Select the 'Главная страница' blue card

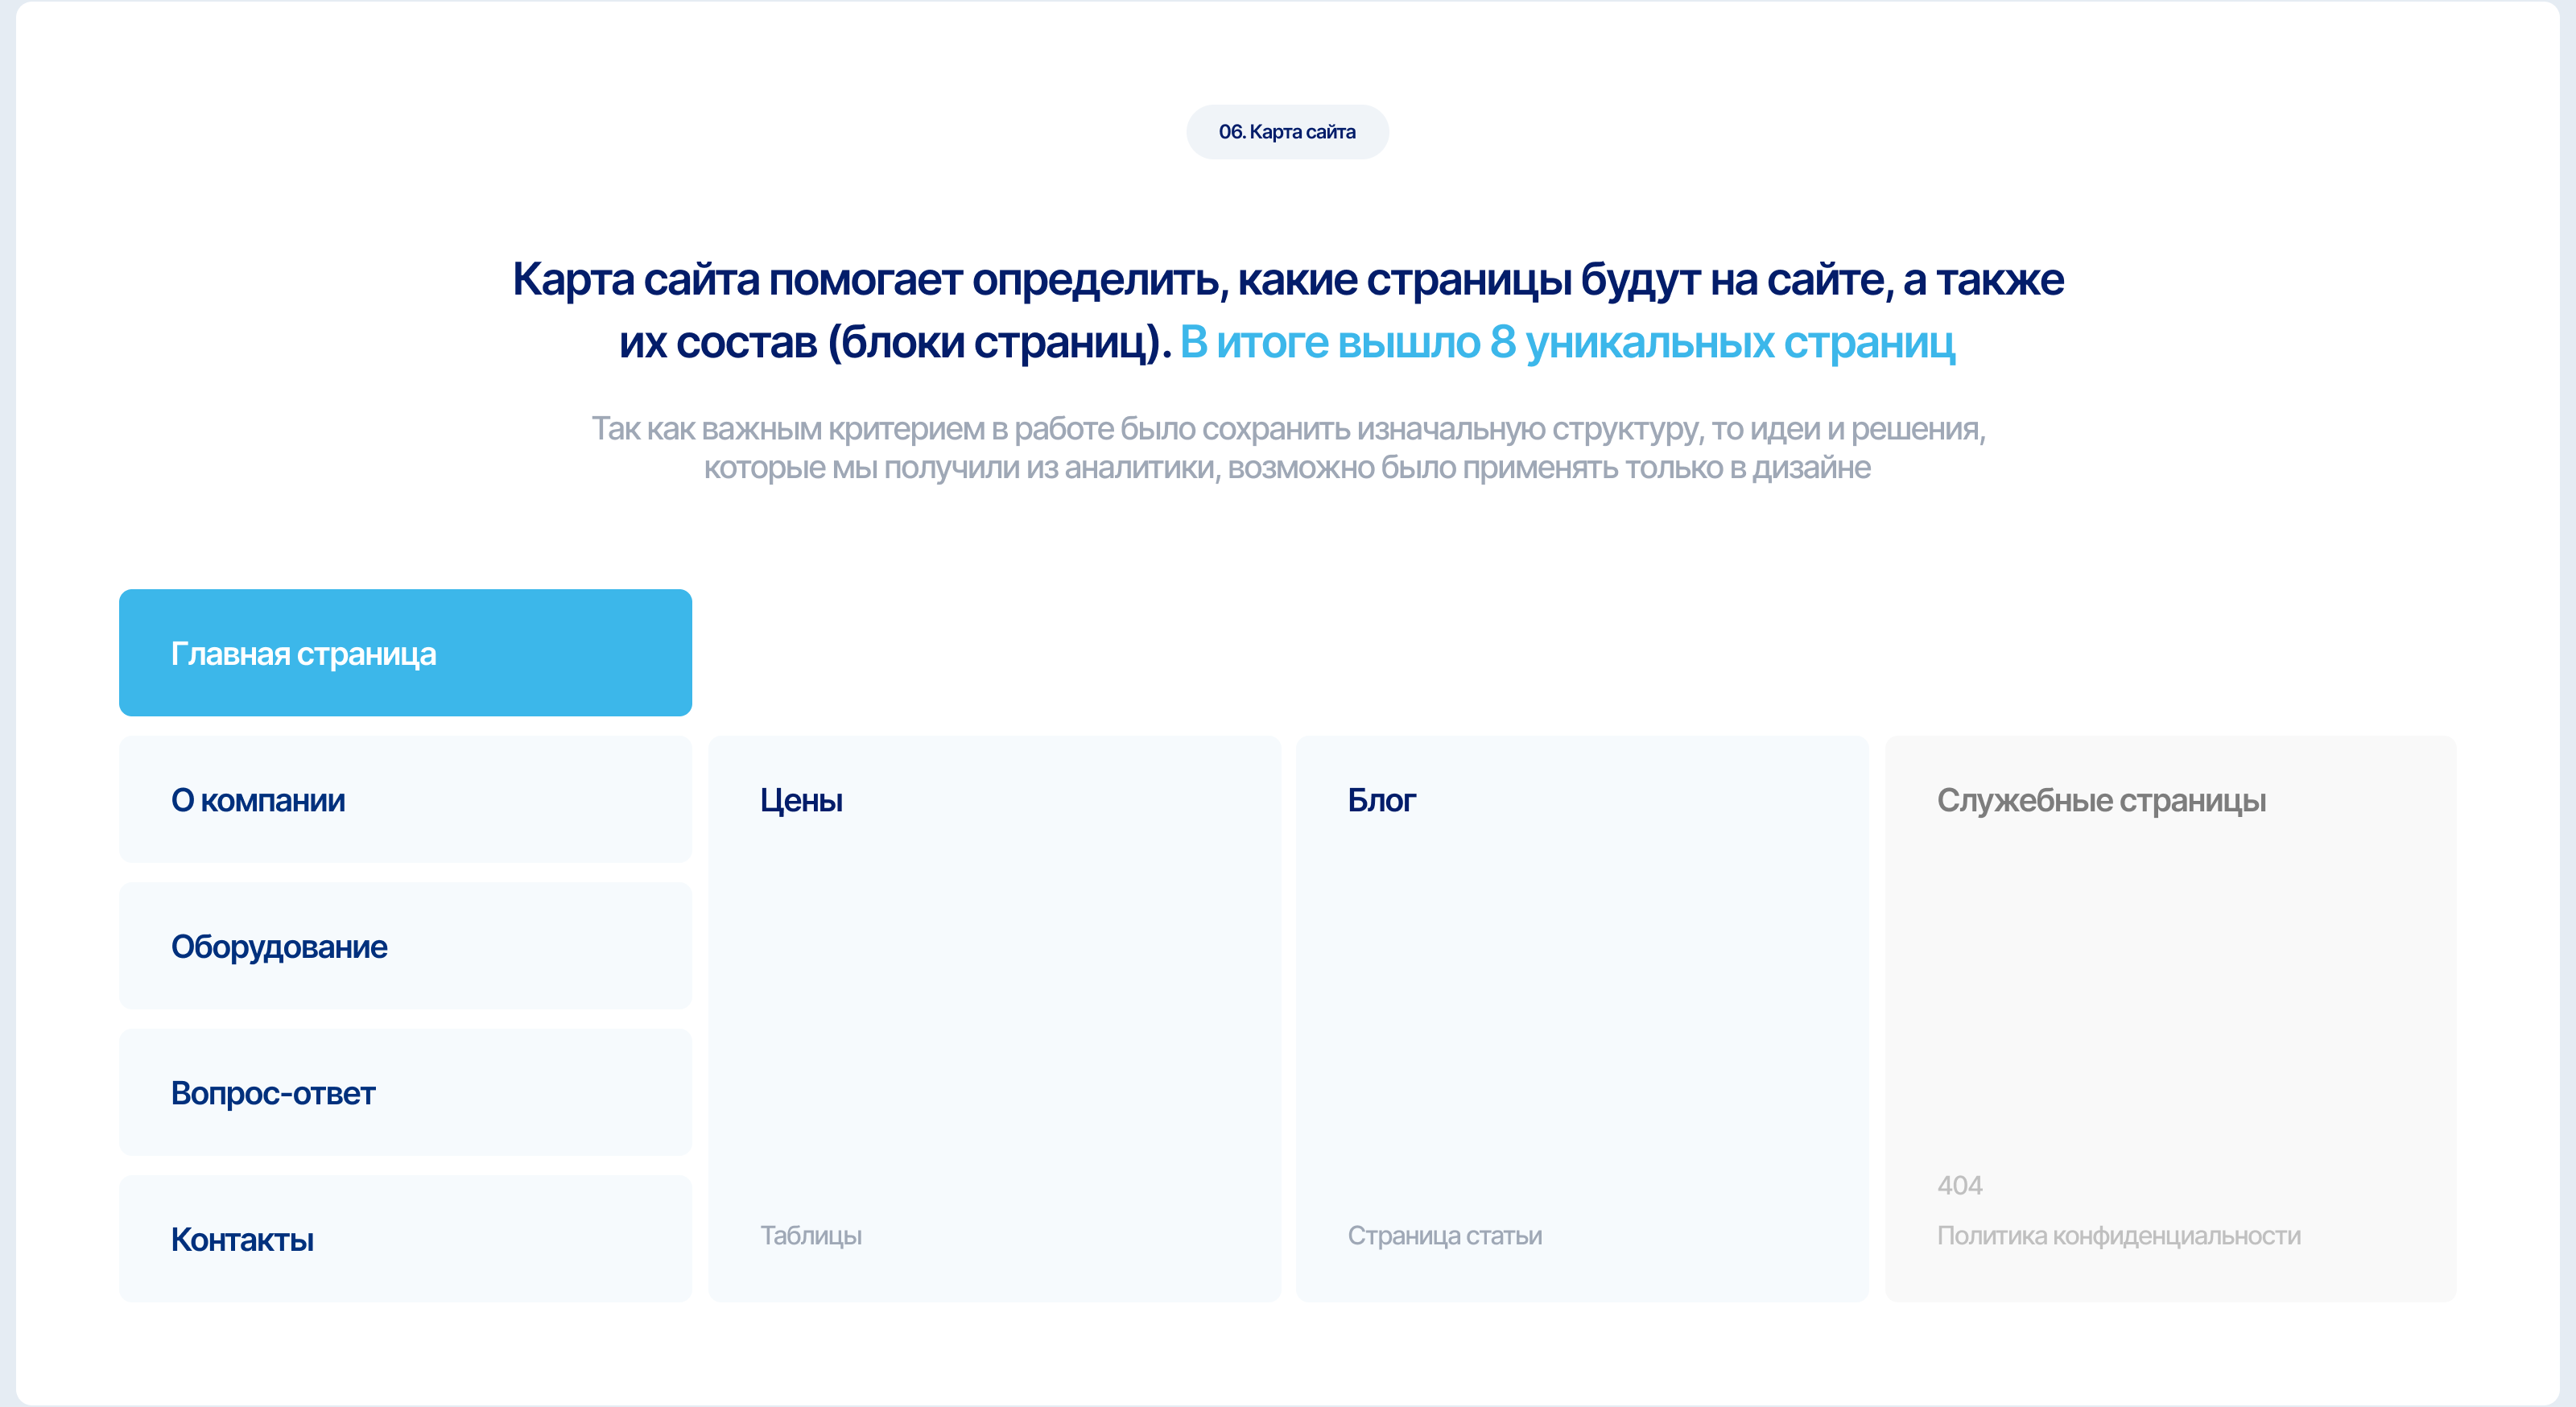tap(405, 653)
